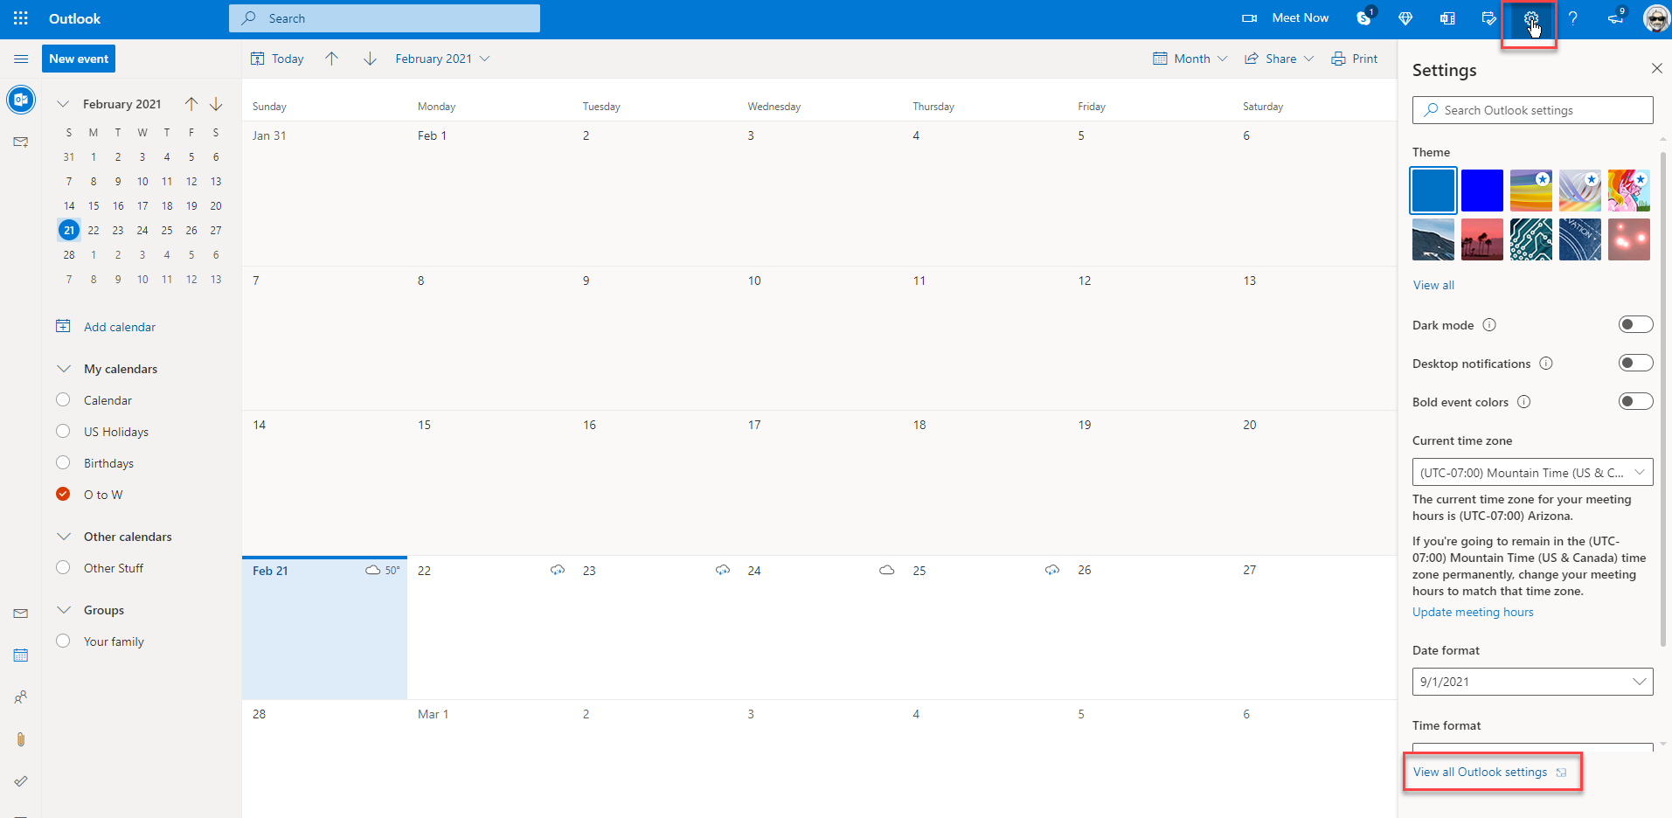Toggle Dark mode switch
The height and width of the screenshot is (818, 1672).
pyautogui.click(x=1635, y=324)
